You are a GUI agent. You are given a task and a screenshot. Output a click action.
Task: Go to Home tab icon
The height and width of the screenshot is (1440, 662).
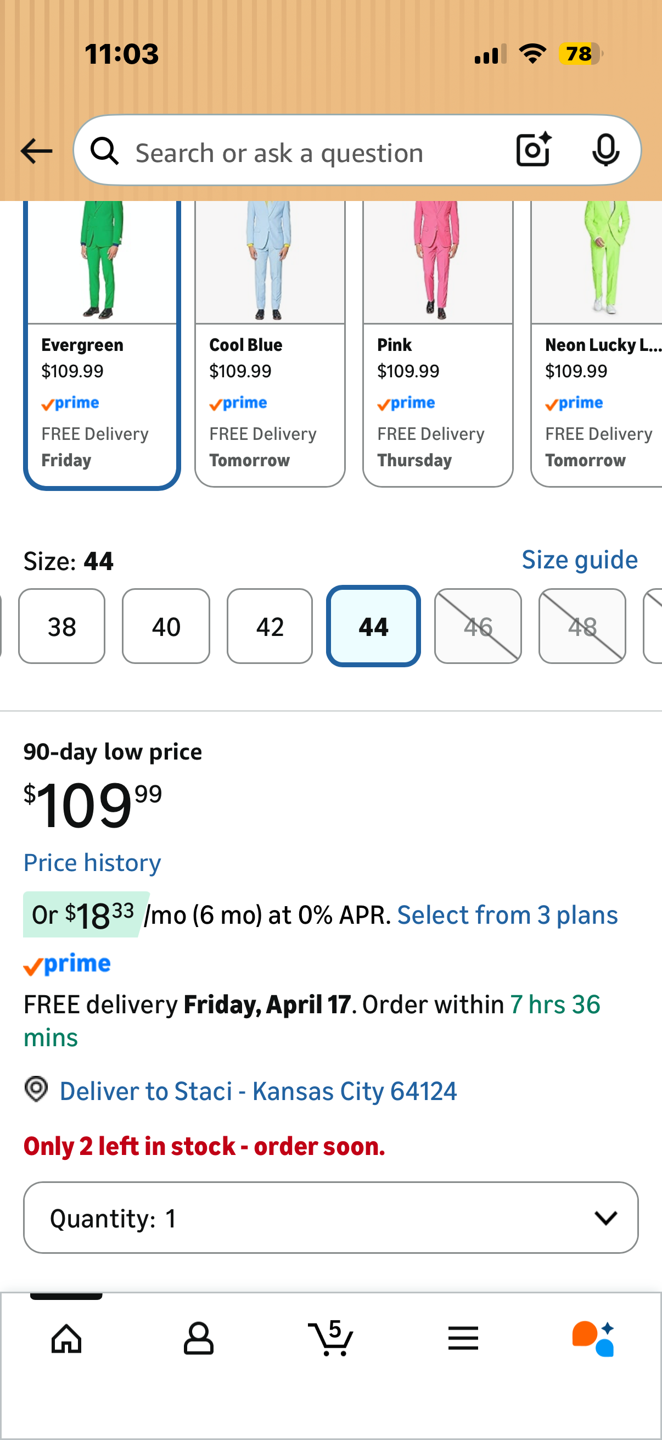pos(66,1339)
